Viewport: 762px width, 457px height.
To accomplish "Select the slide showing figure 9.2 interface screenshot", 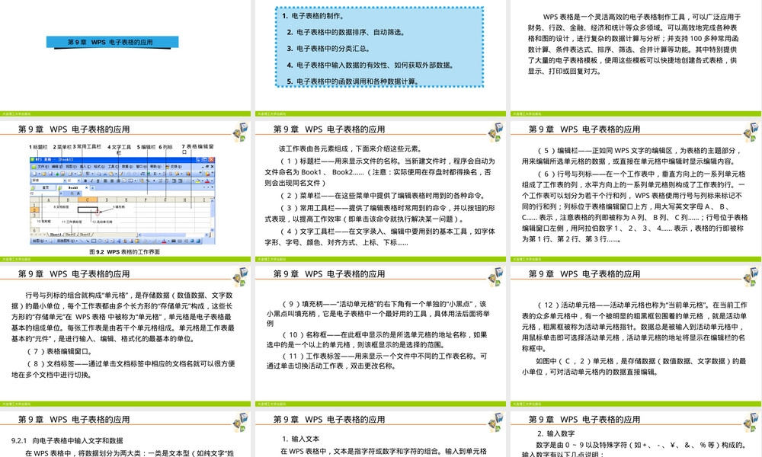I will [125, 191].
